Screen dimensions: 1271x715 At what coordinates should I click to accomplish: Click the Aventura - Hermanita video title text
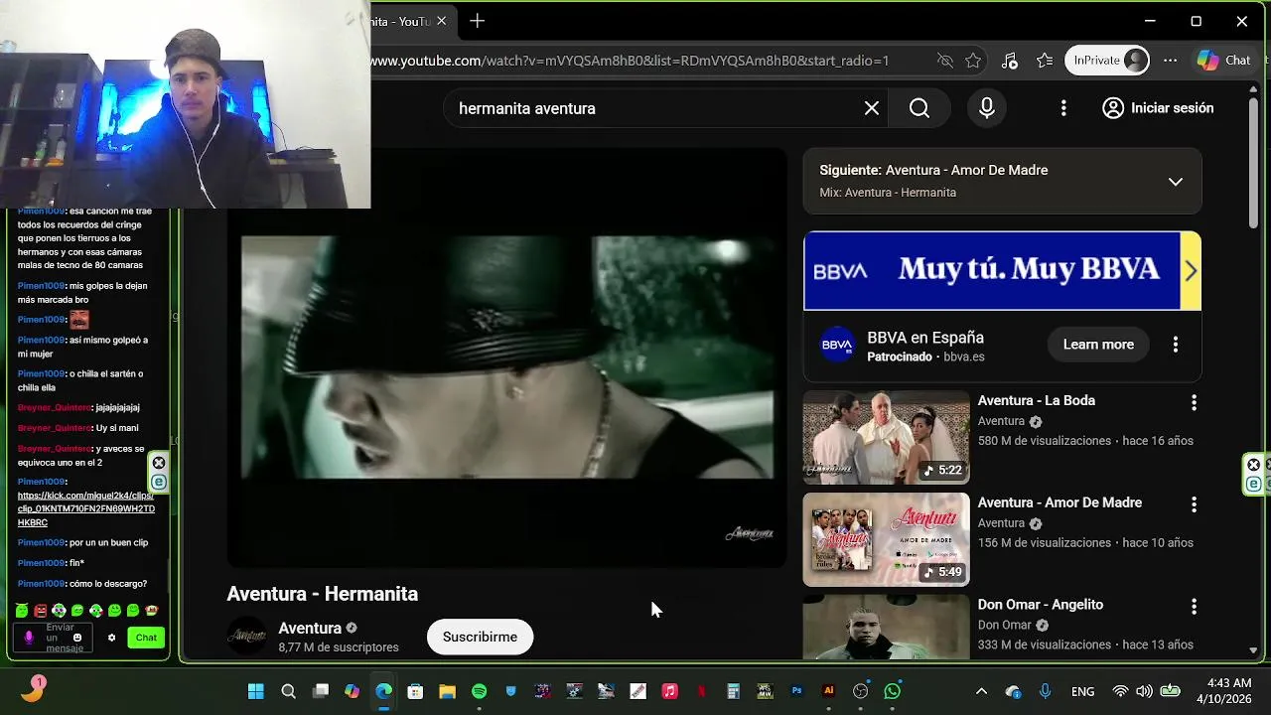(x=323, y=594)
